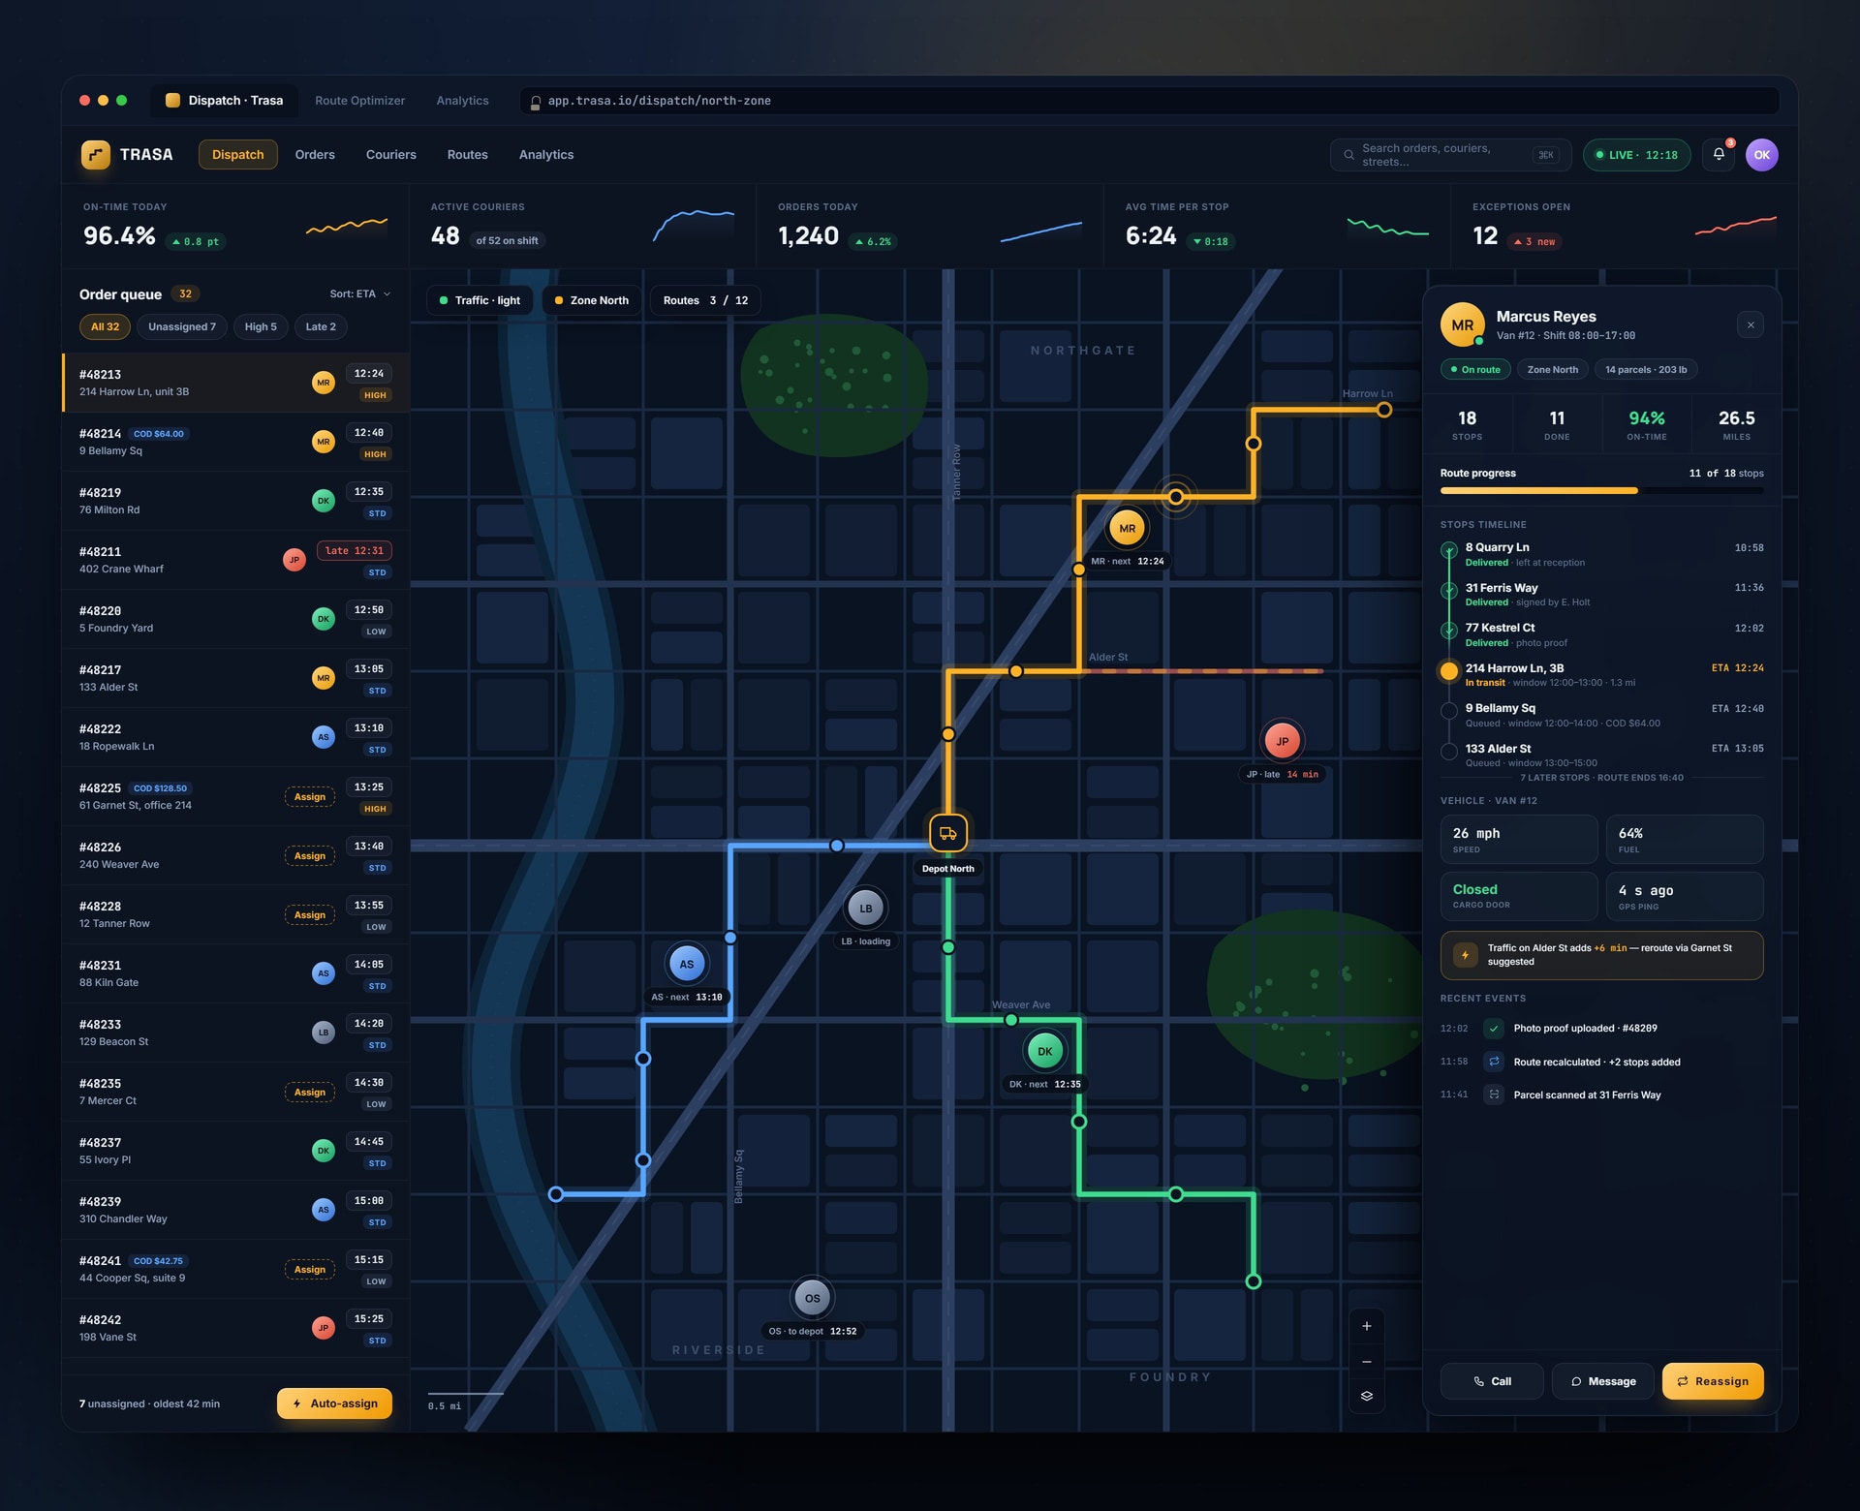Select the 9 Bellamy Sq timeline stop

coord(1601,716)
